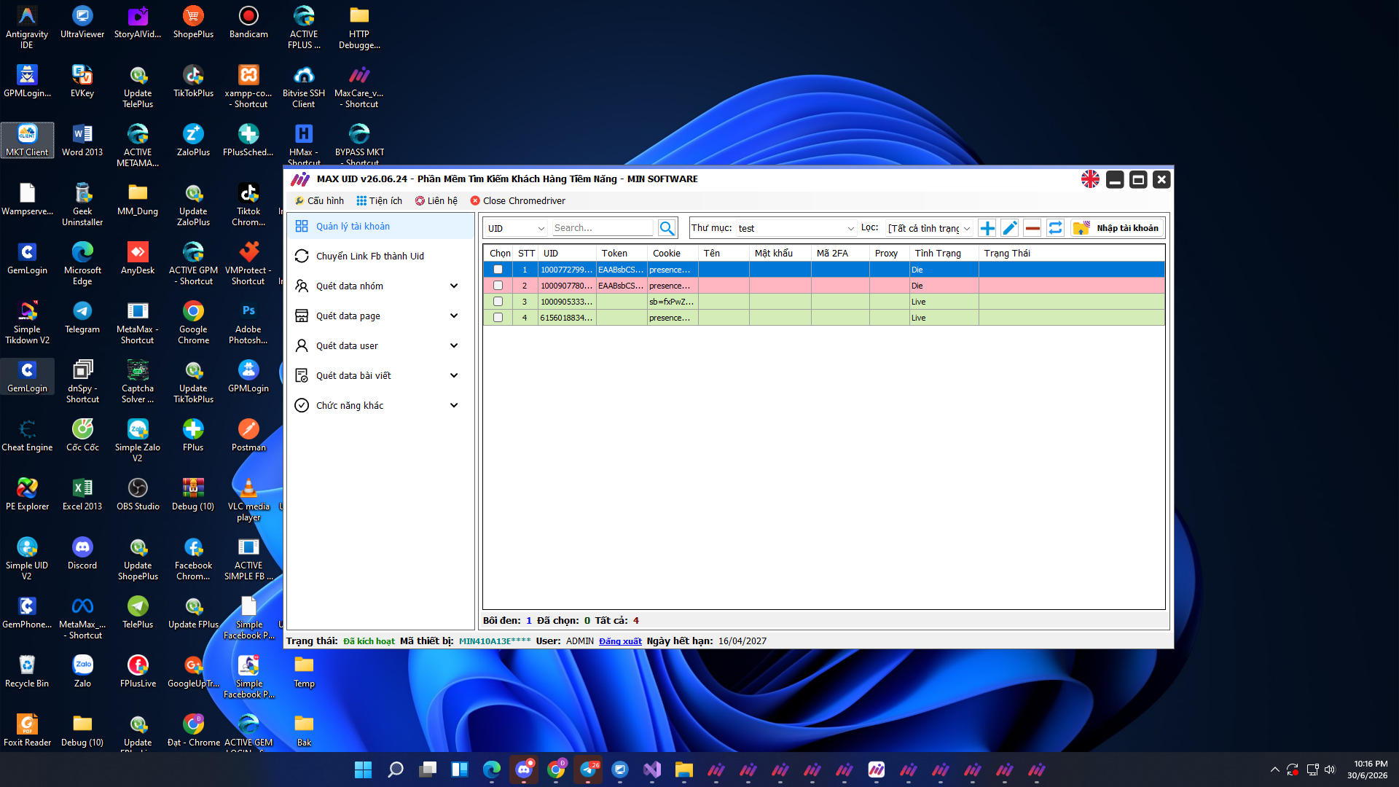The height and width of the screenshot is (787, 1399).
Task: Open Discord desktop icon
Action: pyautogui.click(x=82, y=553)
